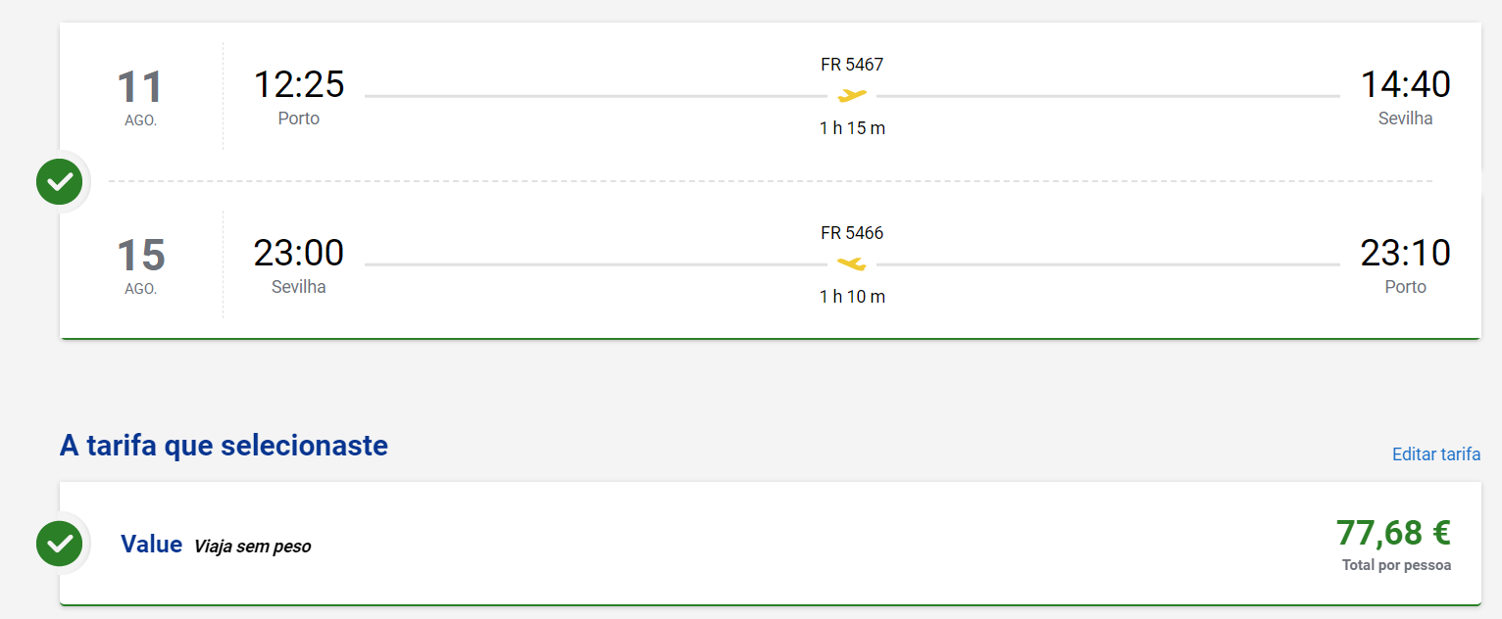This screenshot has width=1502, height=619.
Task: Click the 14:40 Sevilha arrival time
Action: click(1405, 84)
